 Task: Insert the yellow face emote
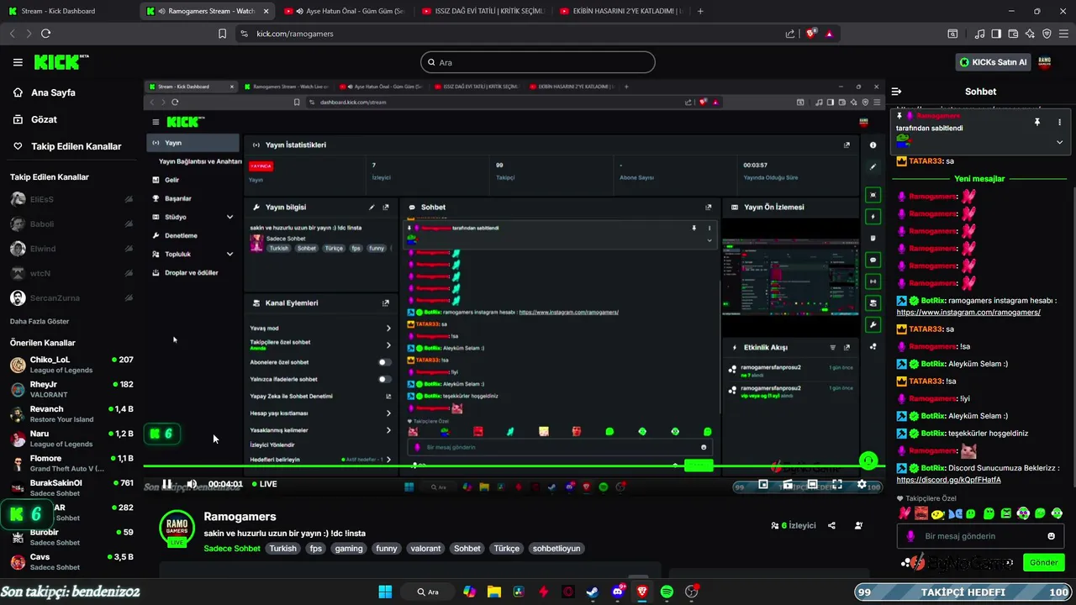pos(938,513)
